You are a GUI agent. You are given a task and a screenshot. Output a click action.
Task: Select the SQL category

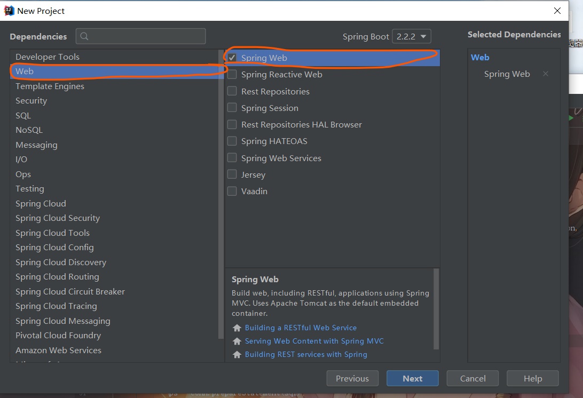[x=114, y=116]
